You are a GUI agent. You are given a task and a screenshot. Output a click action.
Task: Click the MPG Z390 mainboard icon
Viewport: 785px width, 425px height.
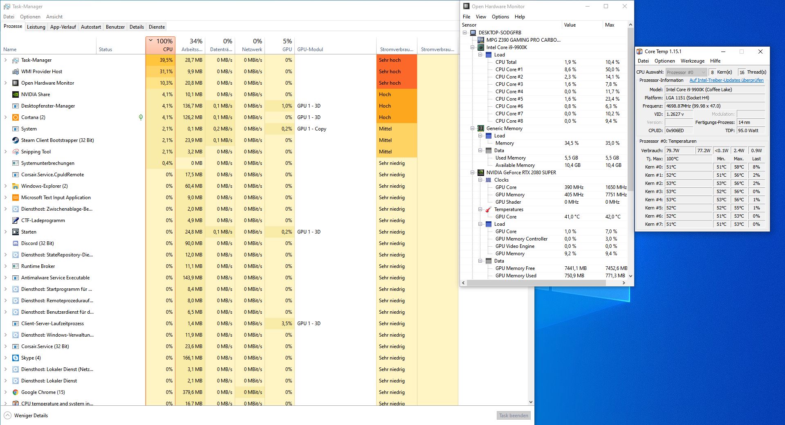tap(481, 40)
